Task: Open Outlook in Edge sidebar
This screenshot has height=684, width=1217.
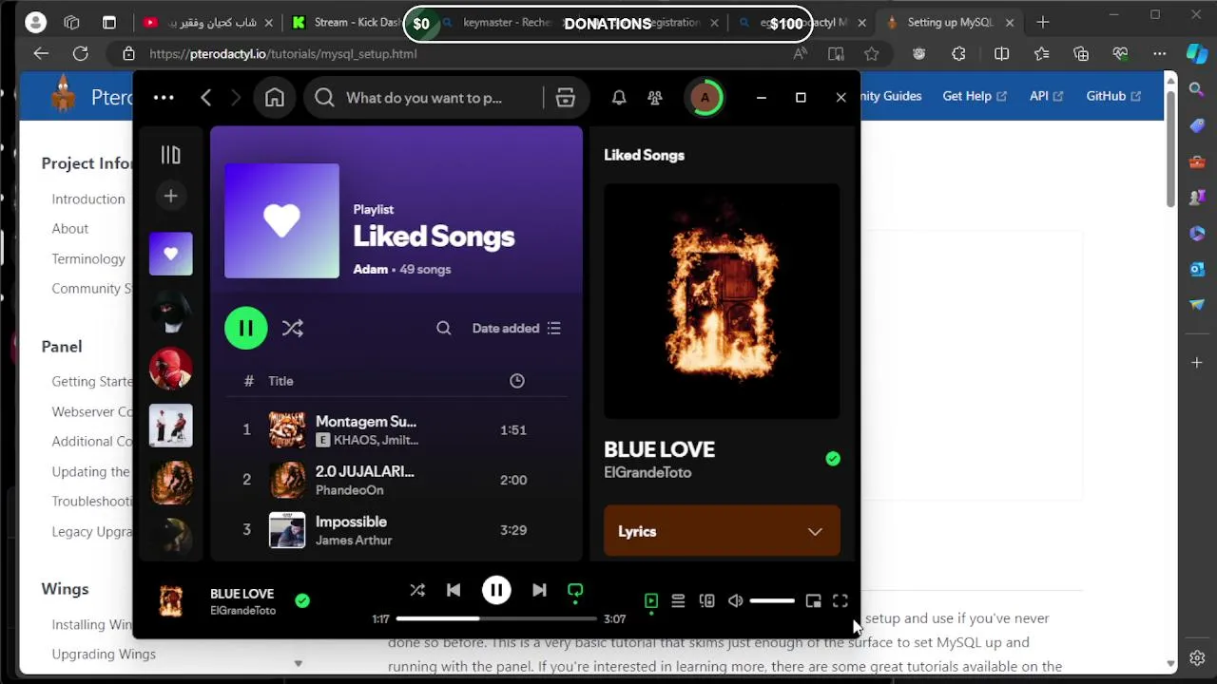Action: click(1197, 269)
